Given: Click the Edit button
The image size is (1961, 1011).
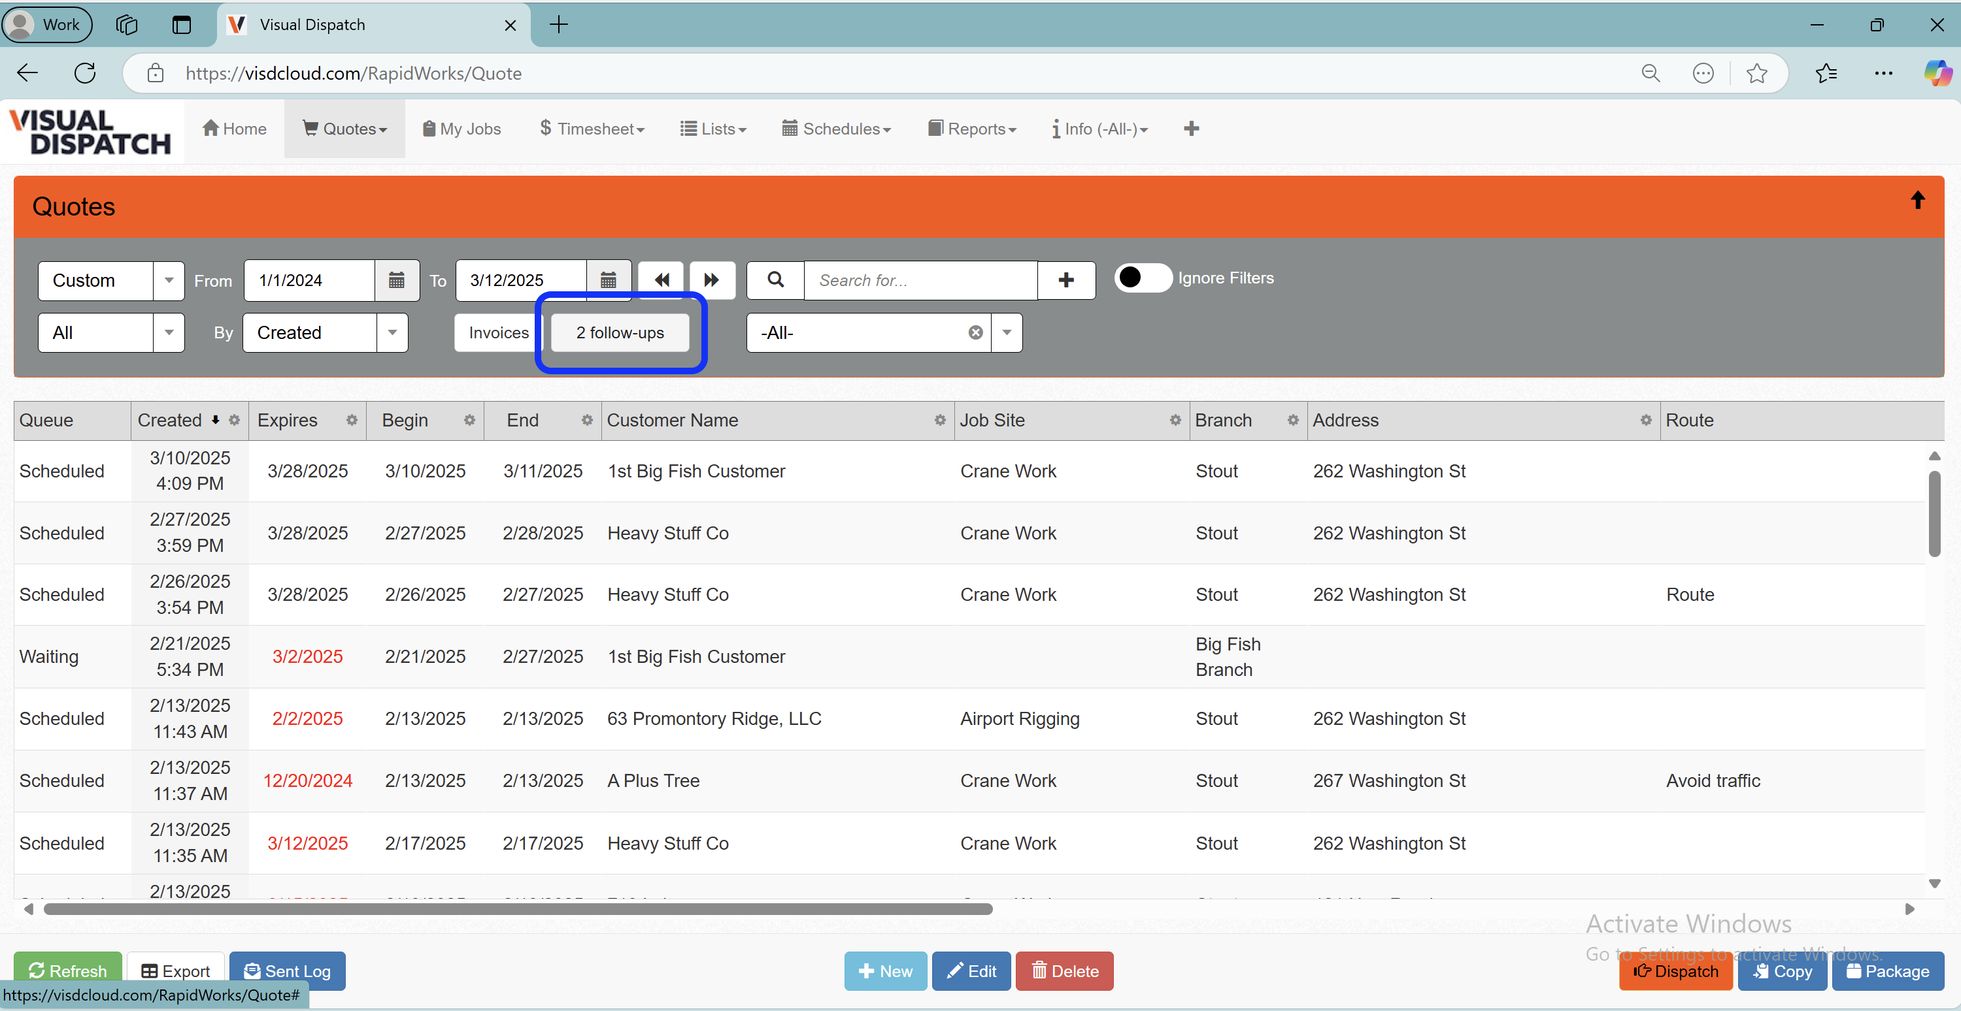Looking at the screenshot, I should [971, 971].
